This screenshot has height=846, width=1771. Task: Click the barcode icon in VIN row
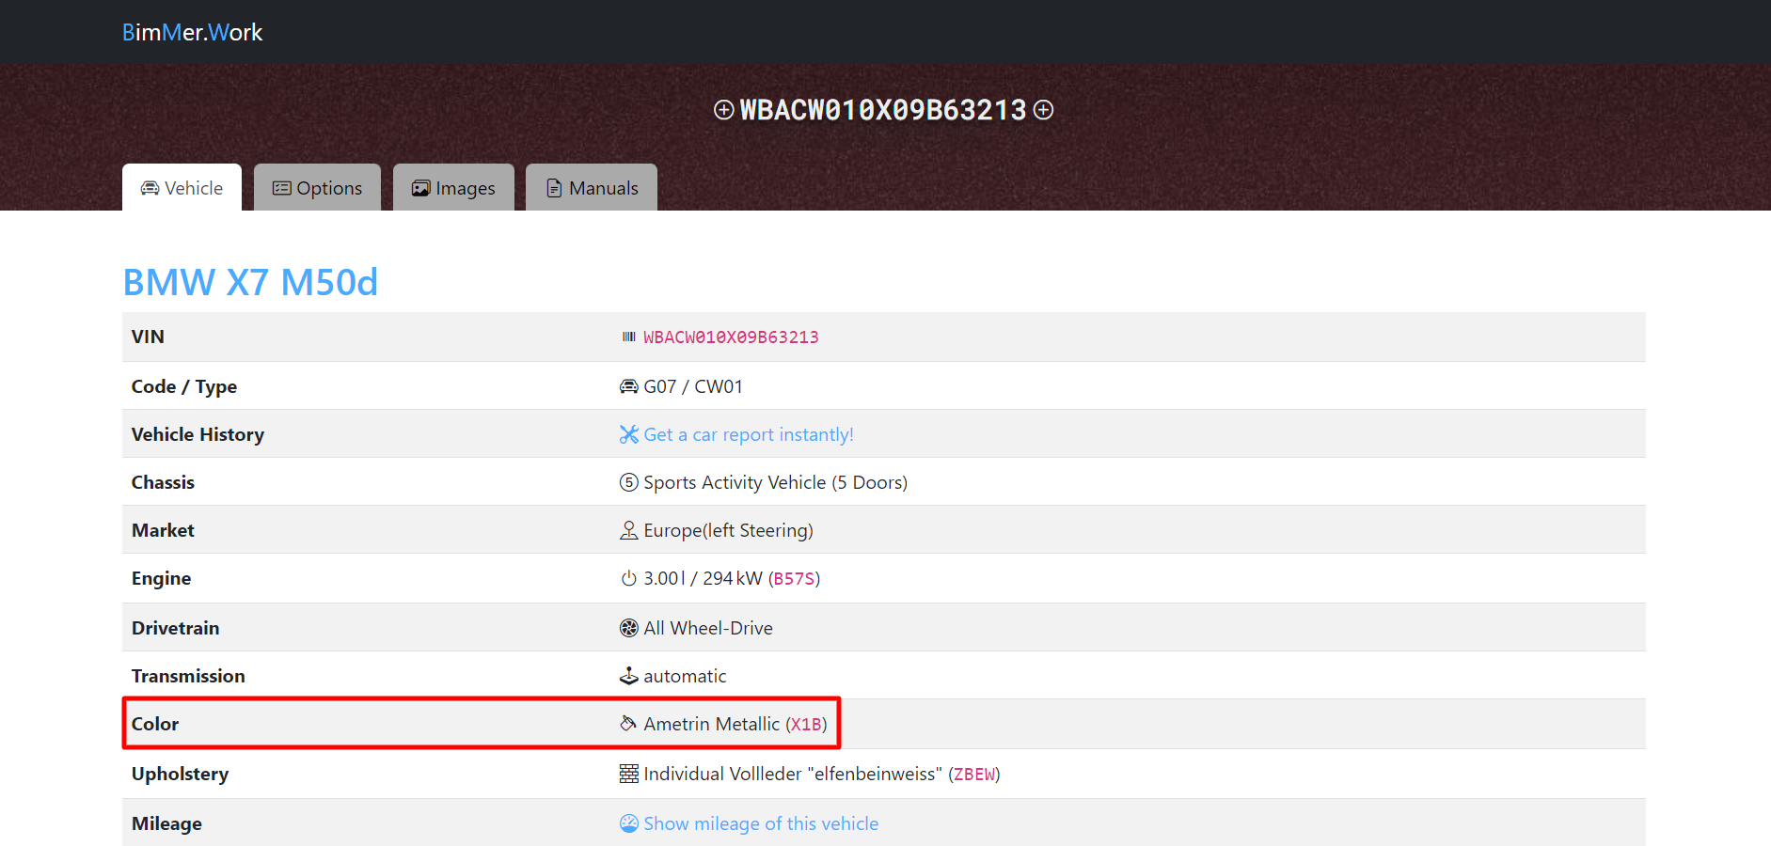(x=629, y=337)
